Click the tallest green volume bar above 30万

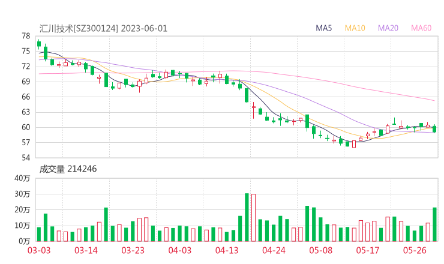(247, 217)
